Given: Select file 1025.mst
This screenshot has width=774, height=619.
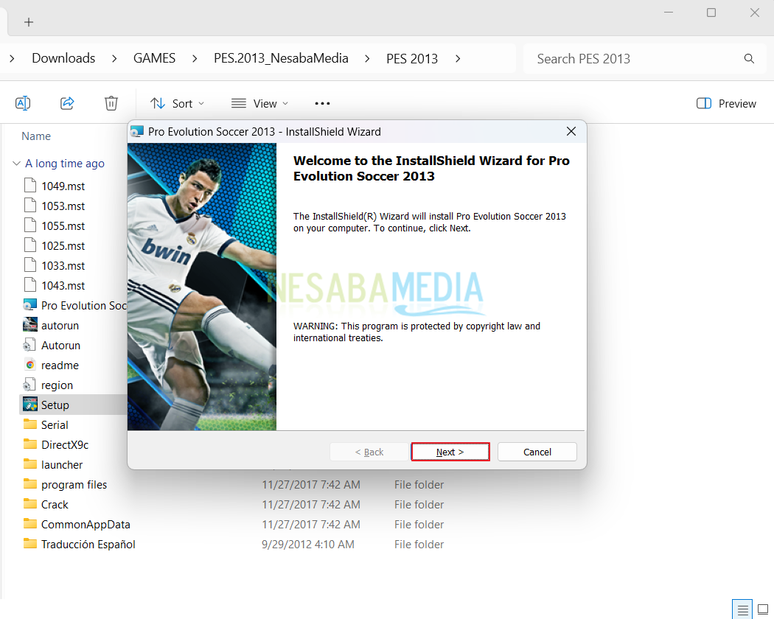Looking at the screenshot, I should 63,246.
